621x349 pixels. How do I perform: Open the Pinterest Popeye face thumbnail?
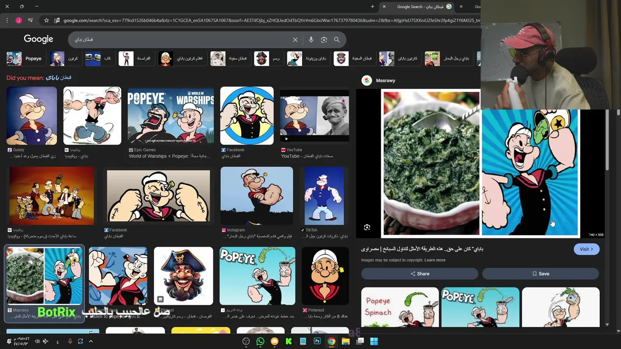(325, 276)
